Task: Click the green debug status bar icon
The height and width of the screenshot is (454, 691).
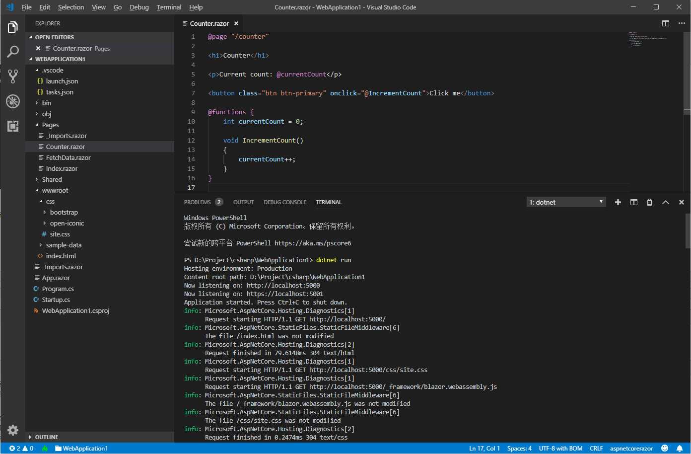Action: [45, 448]
